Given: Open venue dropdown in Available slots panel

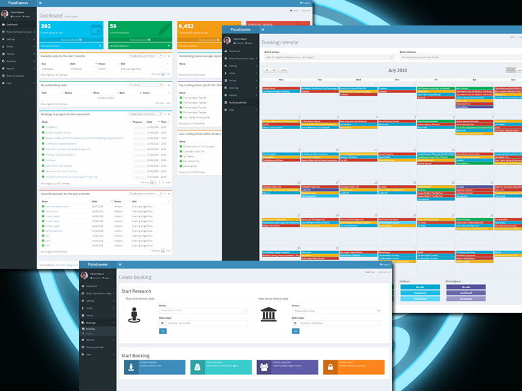Looking at the screenshot, I should (x=146, y=56).
